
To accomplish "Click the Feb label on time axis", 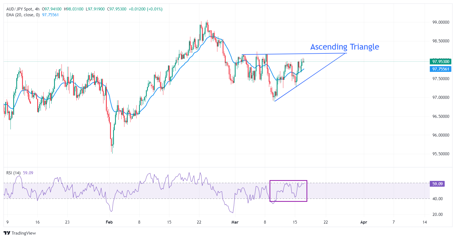I will (109, 222).
